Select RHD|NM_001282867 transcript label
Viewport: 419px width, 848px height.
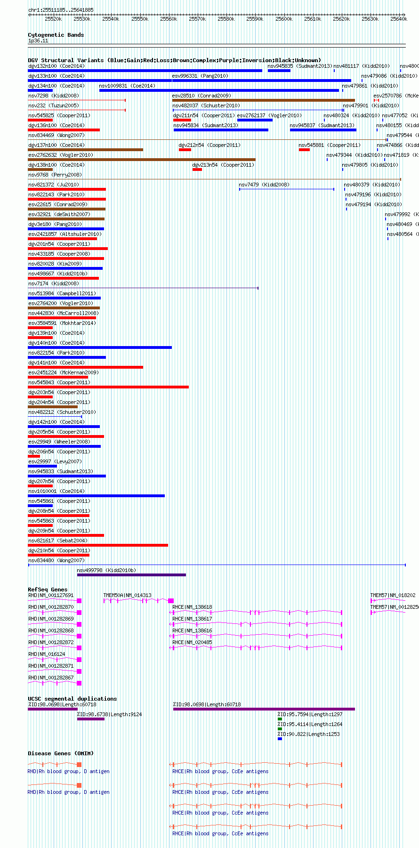point(51,678)
